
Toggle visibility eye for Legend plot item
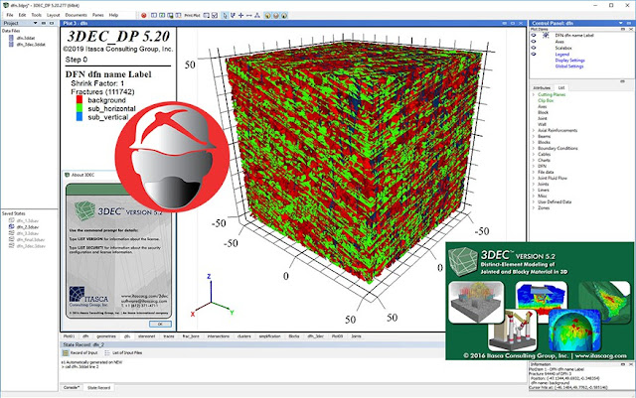coord(534,54)
